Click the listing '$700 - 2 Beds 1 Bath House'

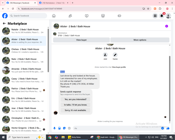(69, 36)
